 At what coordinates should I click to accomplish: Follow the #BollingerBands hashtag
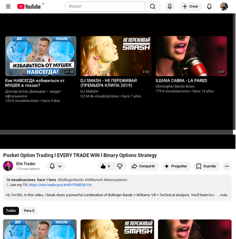pyautogui.click(x=71, y=180)
